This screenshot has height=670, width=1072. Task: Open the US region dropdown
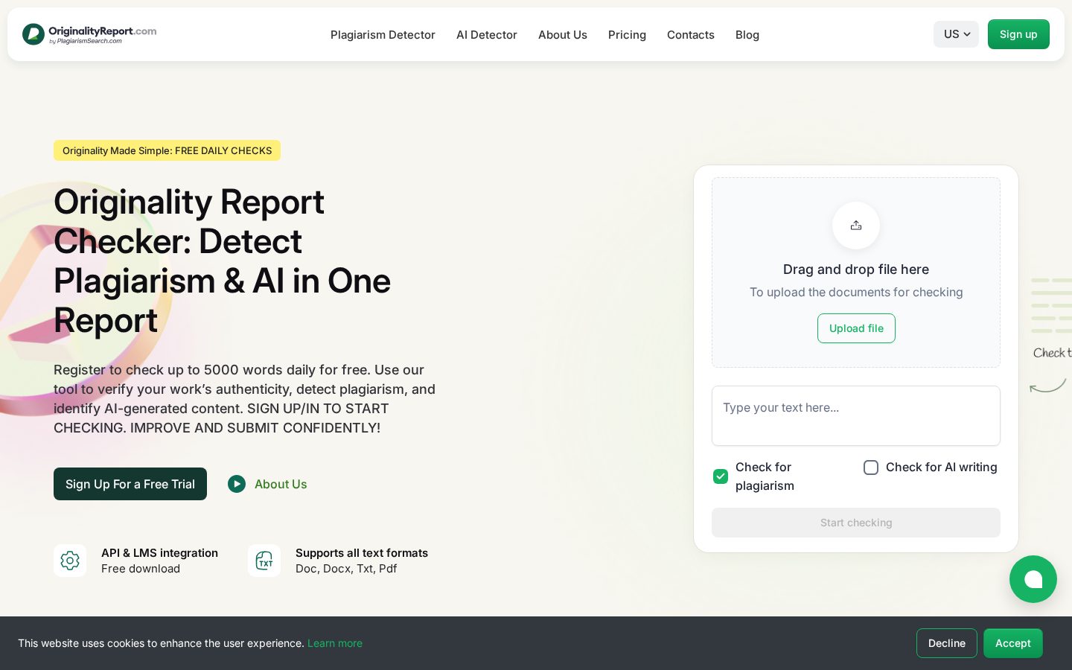pos(956,34)
